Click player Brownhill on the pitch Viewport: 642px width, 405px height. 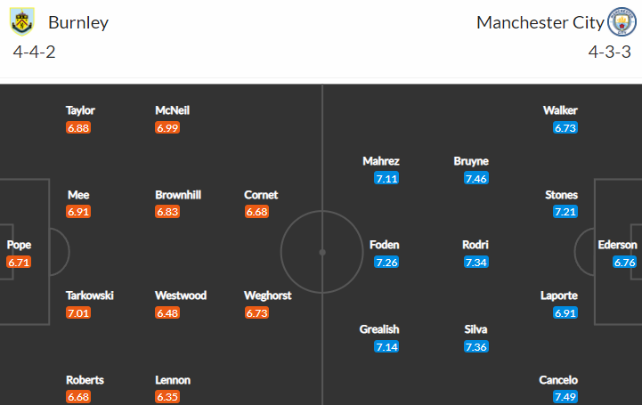178,195
